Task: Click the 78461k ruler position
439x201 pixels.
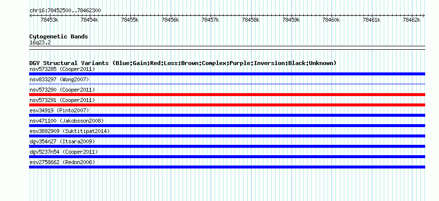Action: coord(371,20)
